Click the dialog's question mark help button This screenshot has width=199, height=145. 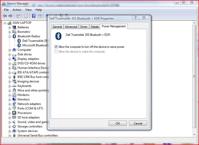pos(136,17)
